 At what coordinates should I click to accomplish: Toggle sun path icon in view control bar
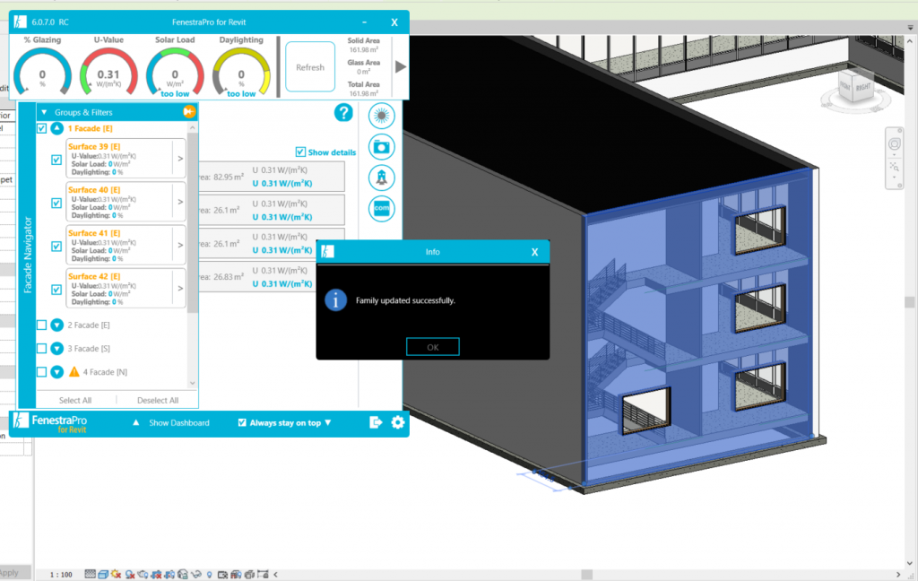(x=116, y=575)
